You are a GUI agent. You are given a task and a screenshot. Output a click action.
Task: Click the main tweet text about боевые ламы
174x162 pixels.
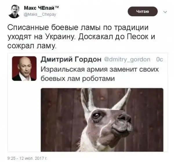tap(81, 37)
